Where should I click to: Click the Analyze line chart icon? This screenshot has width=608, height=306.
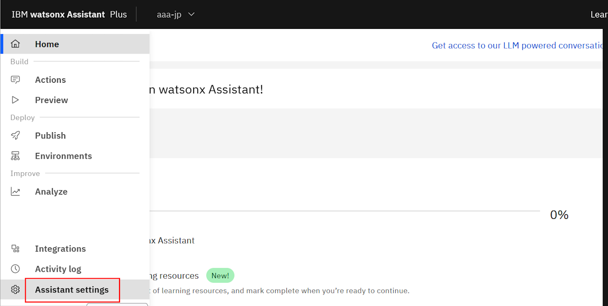click(x=16, y=192)
